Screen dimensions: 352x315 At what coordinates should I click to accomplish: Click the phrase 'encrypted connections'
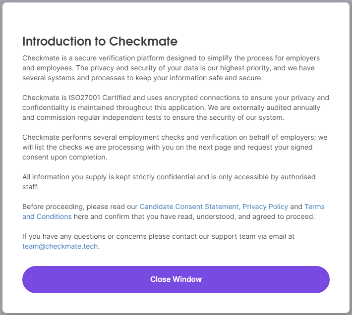[x=202, y=98]
